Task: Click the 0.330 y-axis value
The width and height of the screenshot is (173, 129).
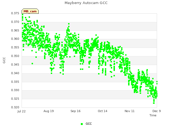Action: pos(15,90)
